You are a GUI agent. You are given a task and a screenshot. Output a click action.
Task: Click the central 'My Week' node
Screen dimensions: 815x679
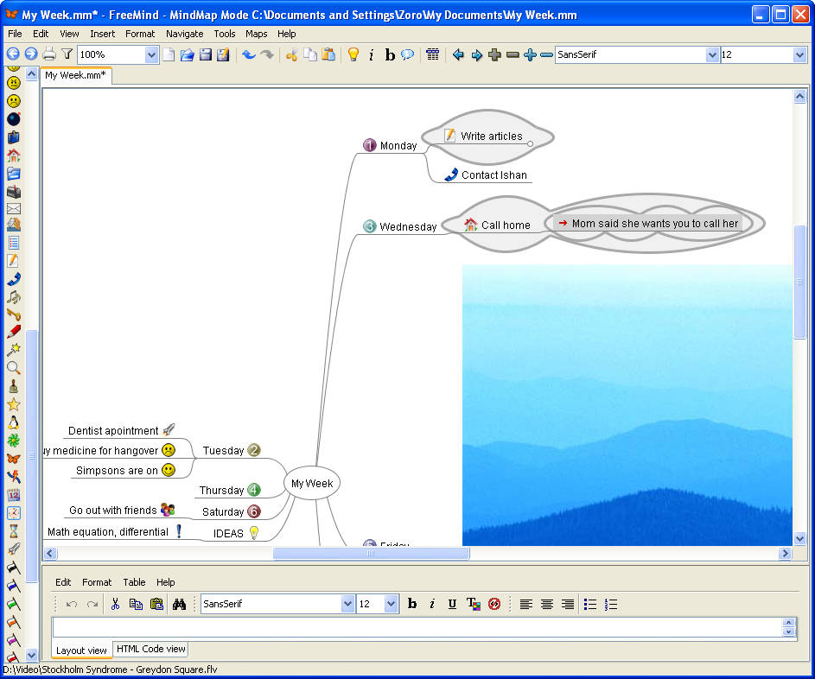[x=311, y=483]
